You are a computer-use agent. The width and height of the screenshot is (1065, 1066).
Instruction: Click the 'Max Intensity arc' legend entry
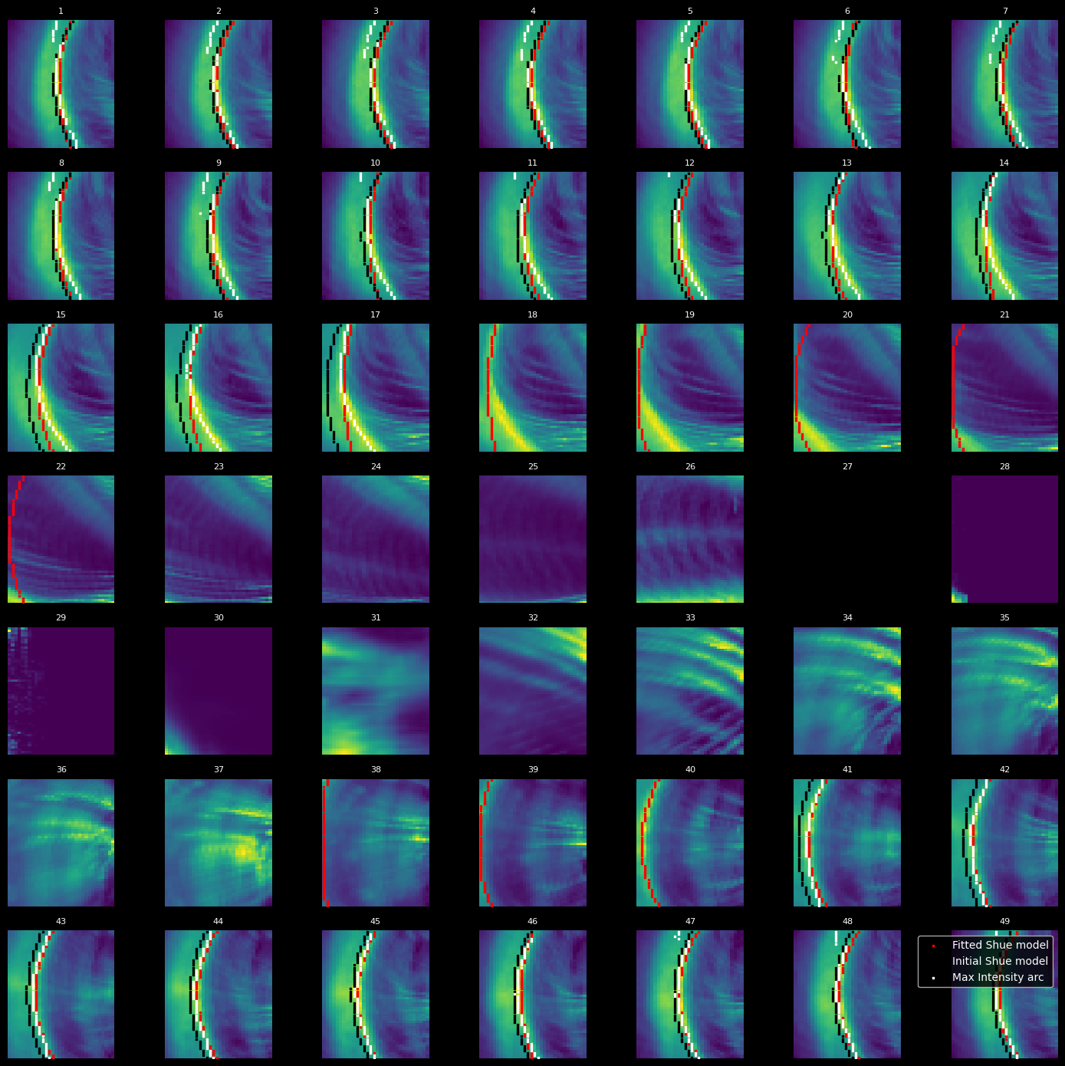(x=998, y=977)
